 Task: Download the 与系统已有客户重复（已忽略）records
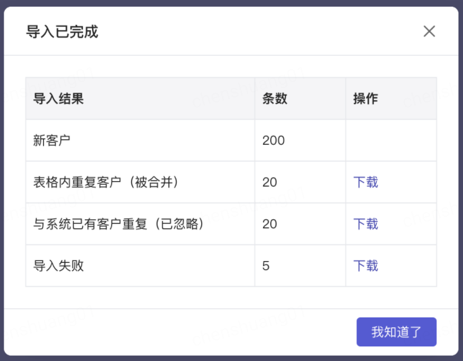pyautogui.click(x=365, y=224)
